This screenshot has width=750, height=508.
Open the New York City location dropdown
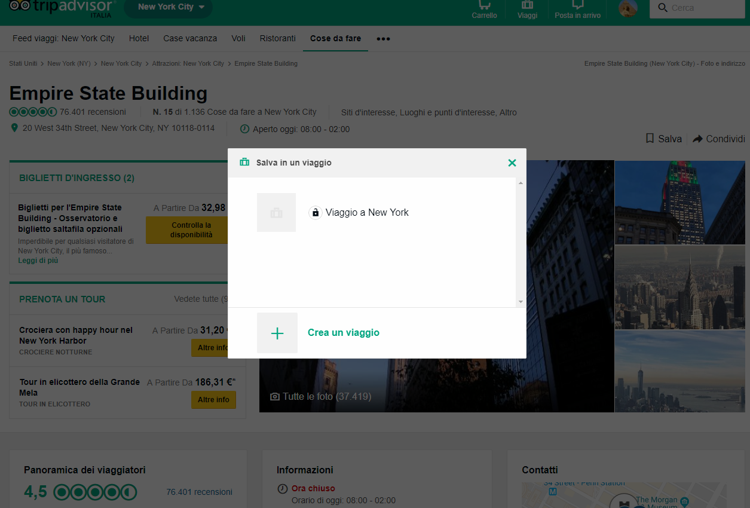click(x=168, y=7)
